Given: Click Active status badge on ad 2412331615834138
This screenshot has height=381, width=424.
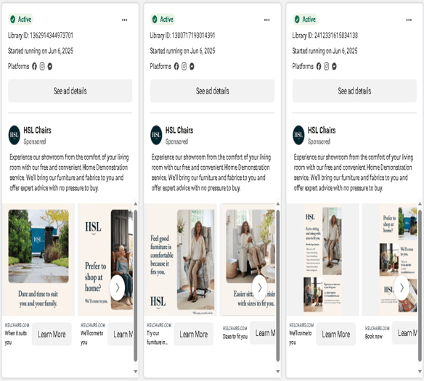Looking at the screenshot, I should 305,19.
